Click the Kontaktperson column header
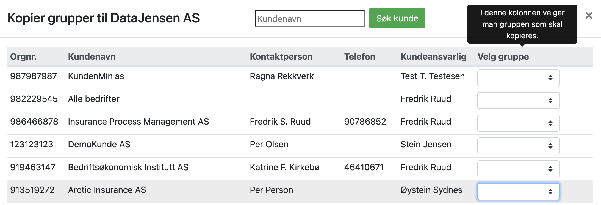The width and height of the screenshot is (601, 205). [x=281, y=57]
